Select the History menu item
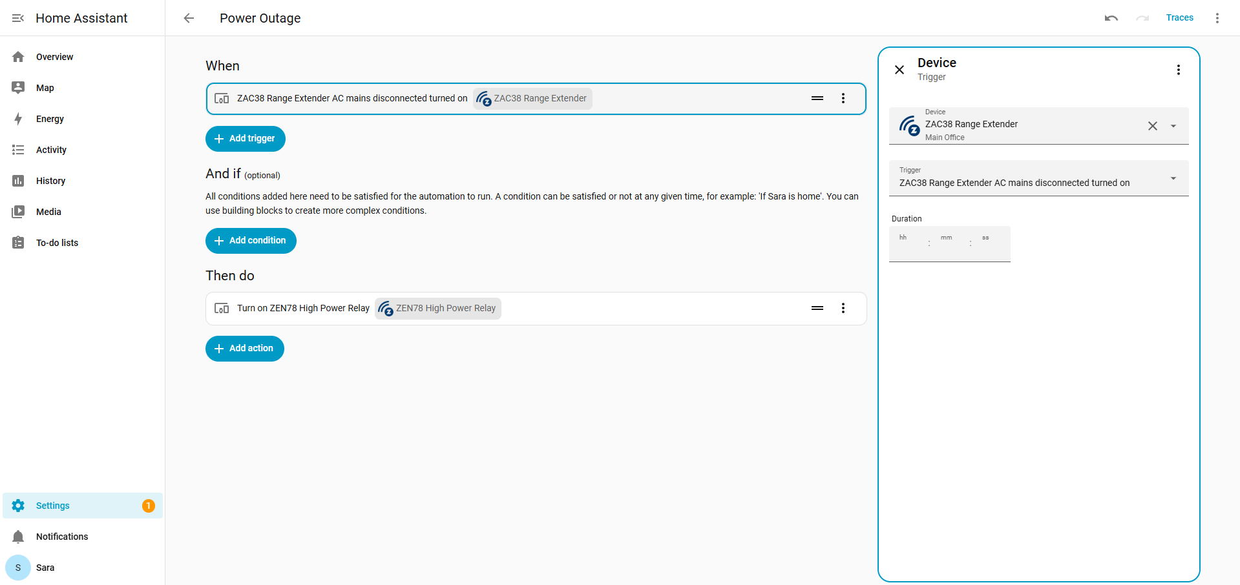1240x585 pixels. 83,181
